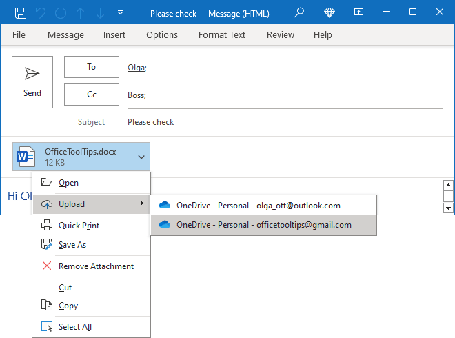The height and width of the screenshot is (338, 455).
Task: Click the Save icon in title bar
Action: point(21,12)
